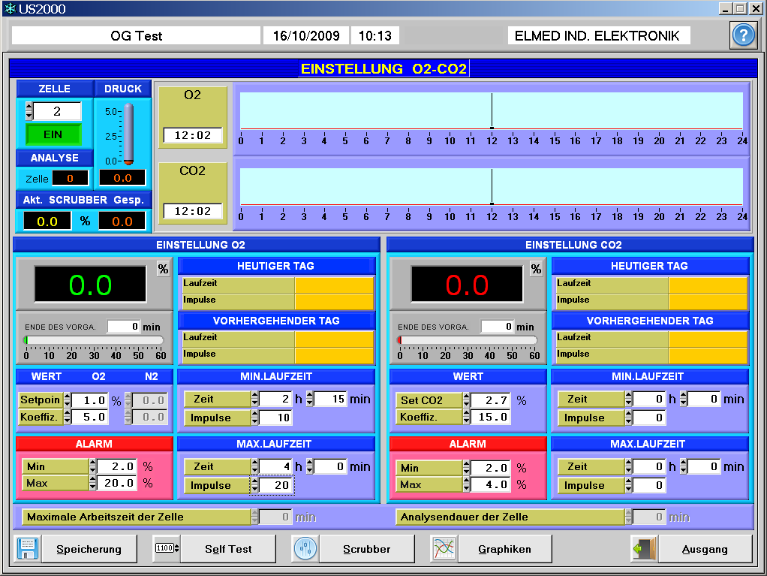The image size is (767, 576).
Task: Click the Self Test counter icon
Action: pos(167,549)
